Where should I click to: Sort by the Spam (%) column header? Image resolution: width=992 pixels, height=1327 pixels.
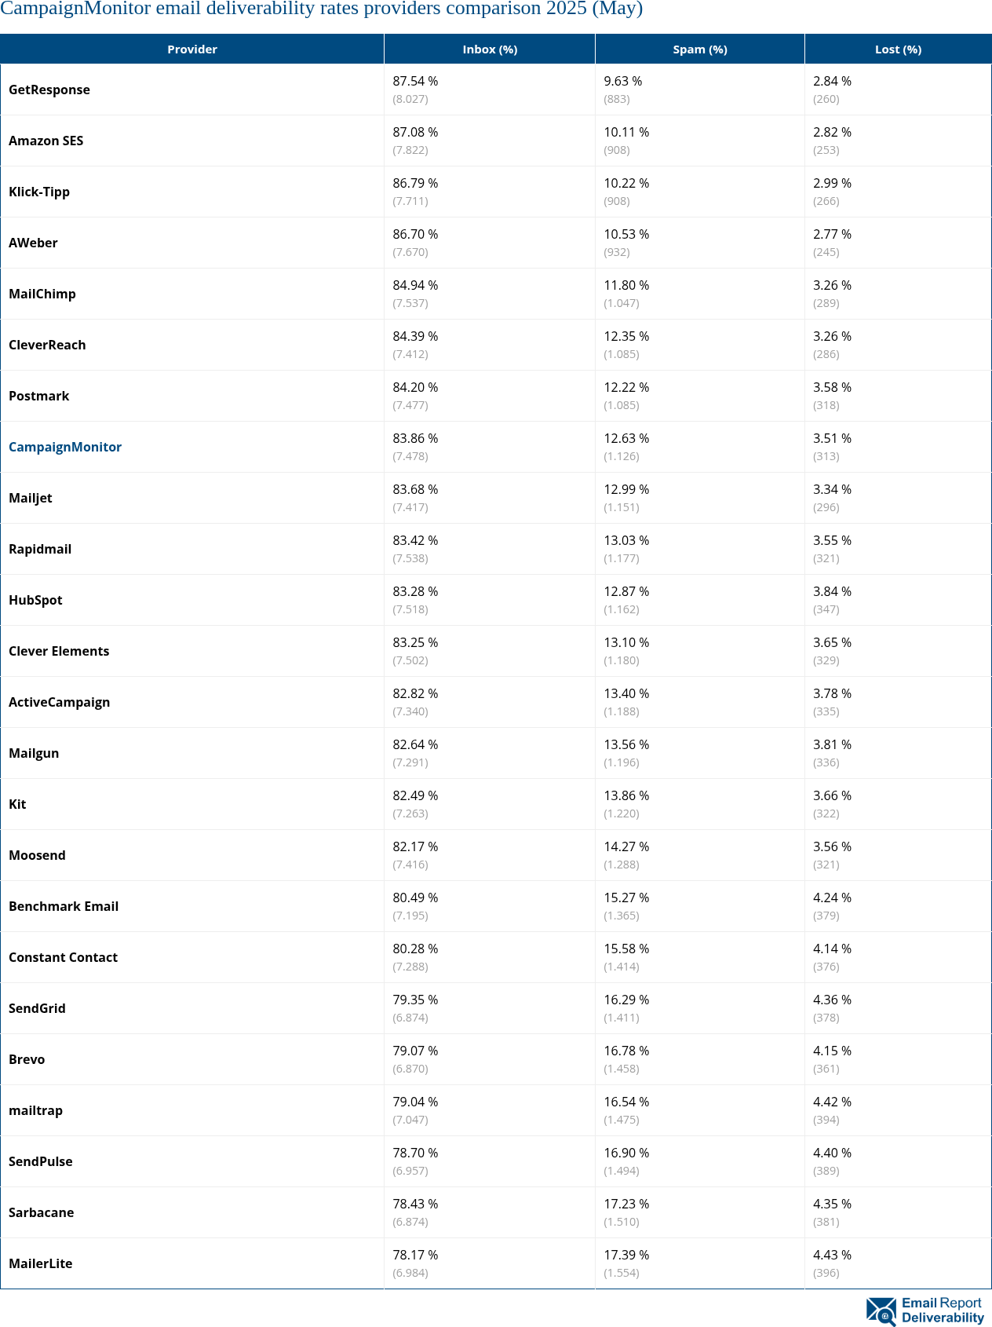[x=700, y=49]
